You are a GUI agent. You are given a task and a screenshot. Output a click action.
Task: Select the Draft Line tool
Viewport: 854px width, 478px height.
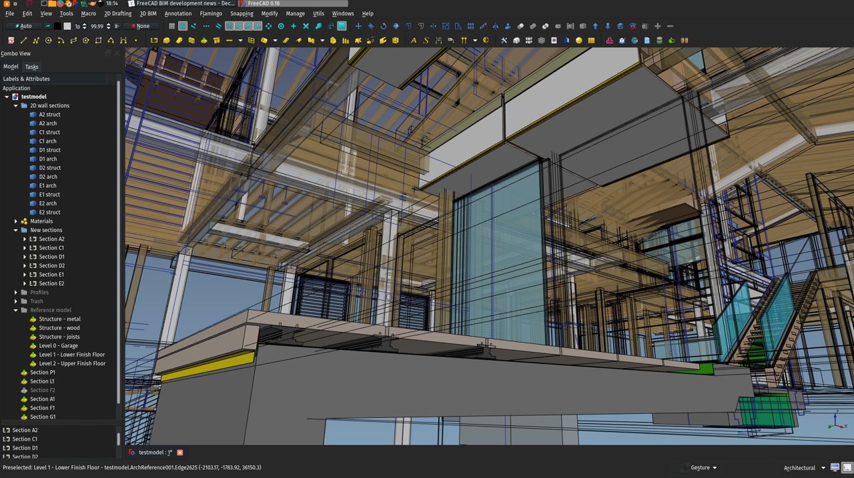24,41
